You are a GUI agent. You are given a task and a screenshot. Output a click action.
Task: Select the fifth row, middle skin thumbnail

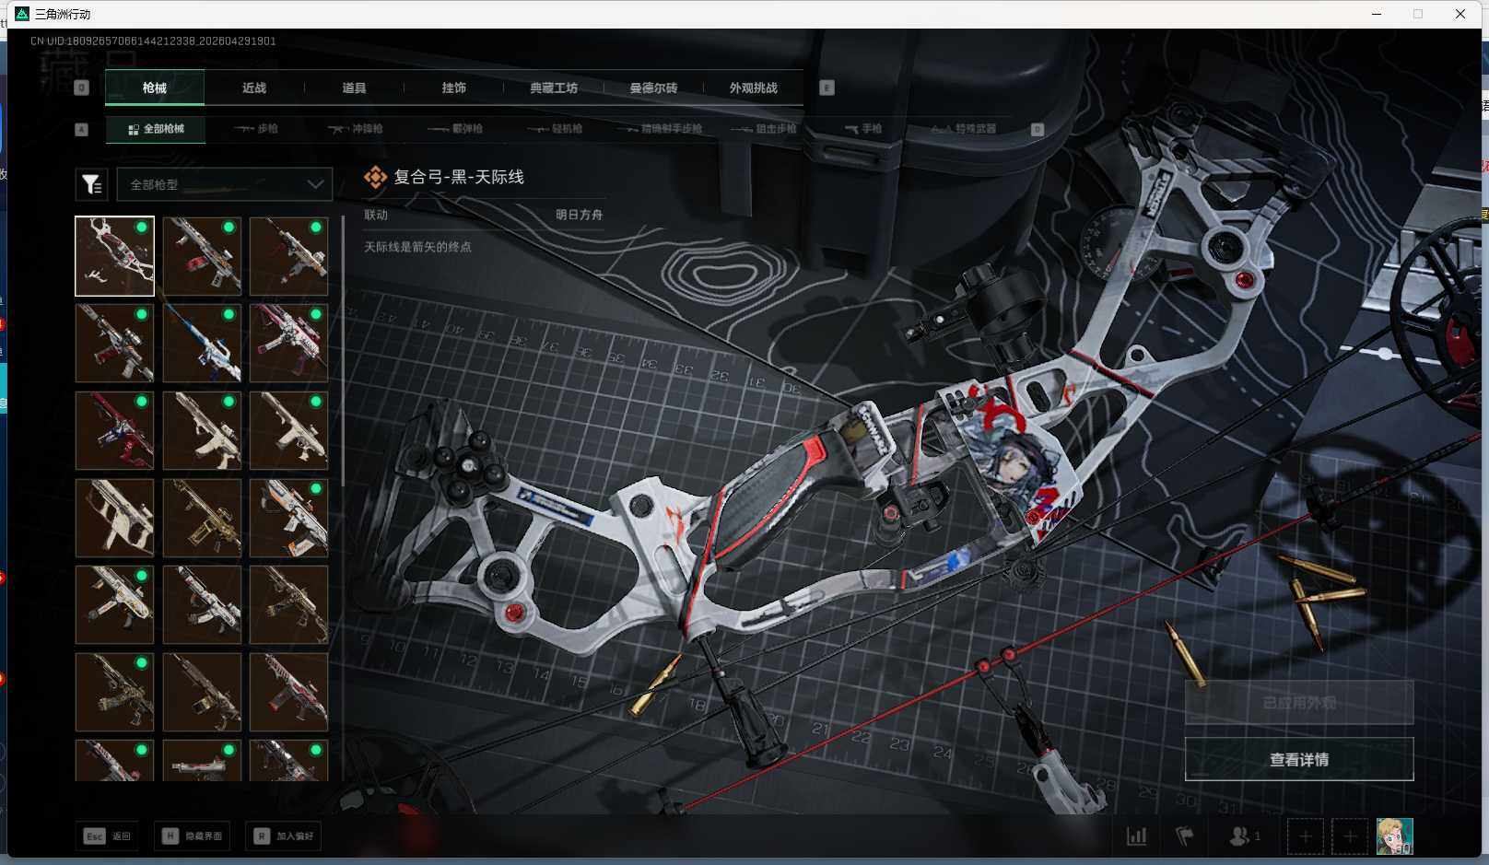[202, 604]
